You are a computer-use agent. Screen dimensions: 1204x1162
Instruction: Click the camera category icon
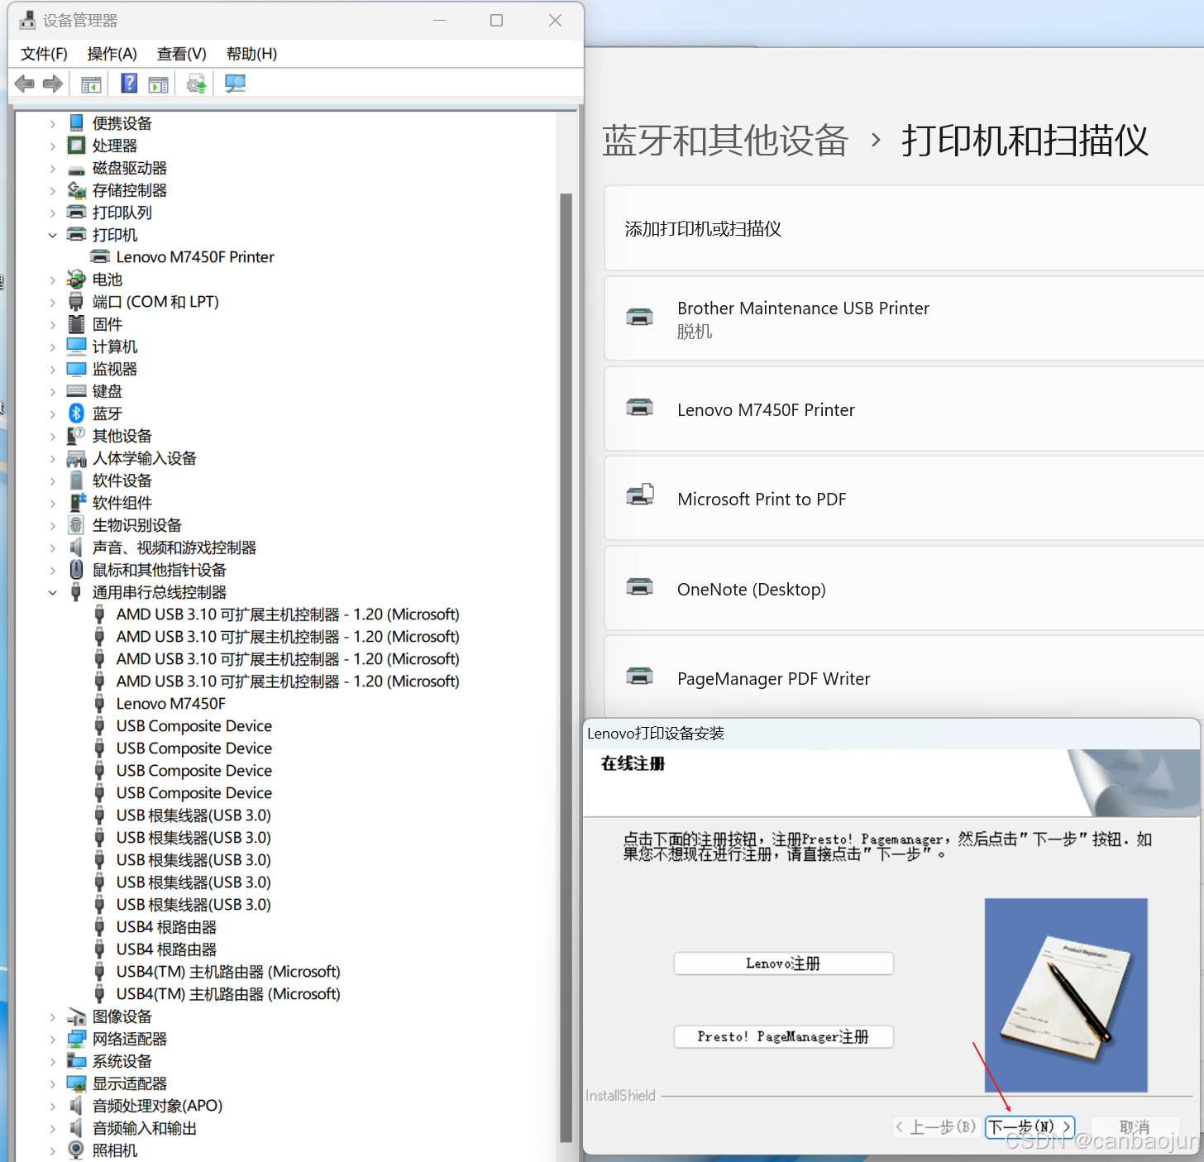[76, 1150]
